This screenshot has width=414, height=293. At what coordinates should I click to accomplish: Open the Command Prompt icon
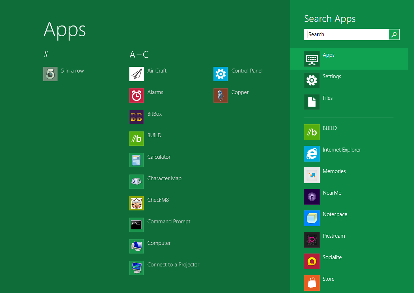pyautogui.click(x=137, y=225)
